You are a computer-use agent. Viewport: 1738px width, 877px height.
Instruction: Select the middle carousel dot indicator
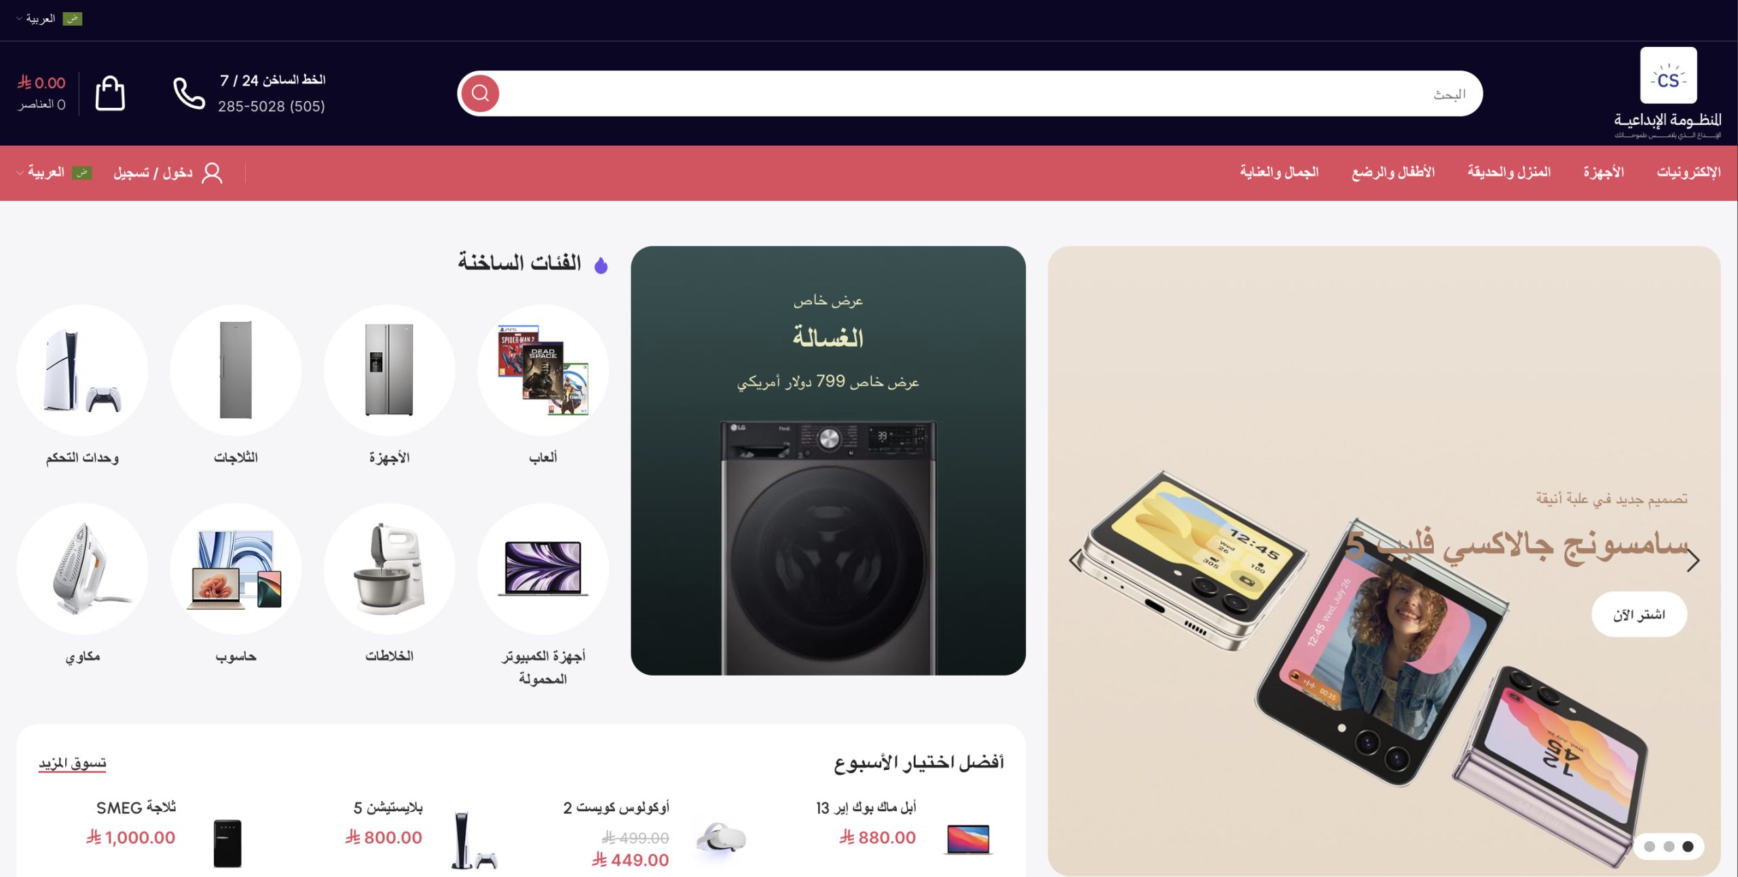point(1669,846)
